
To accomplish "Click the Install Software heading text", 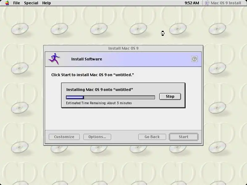I will (x=87, y=59).
